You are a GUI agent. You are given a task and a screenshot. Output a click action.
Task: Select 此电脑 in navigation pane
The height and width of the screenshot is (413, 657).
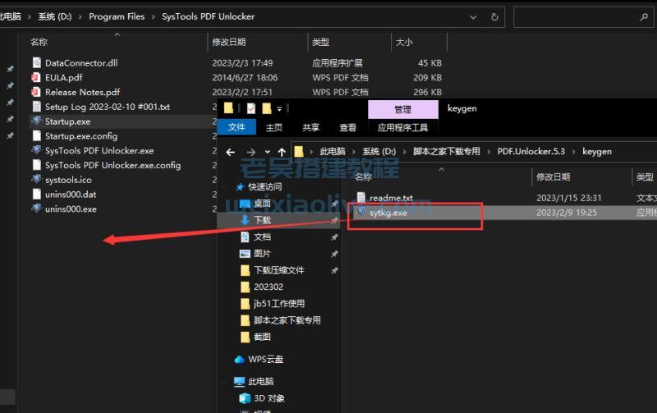click(x=254, y=382)
